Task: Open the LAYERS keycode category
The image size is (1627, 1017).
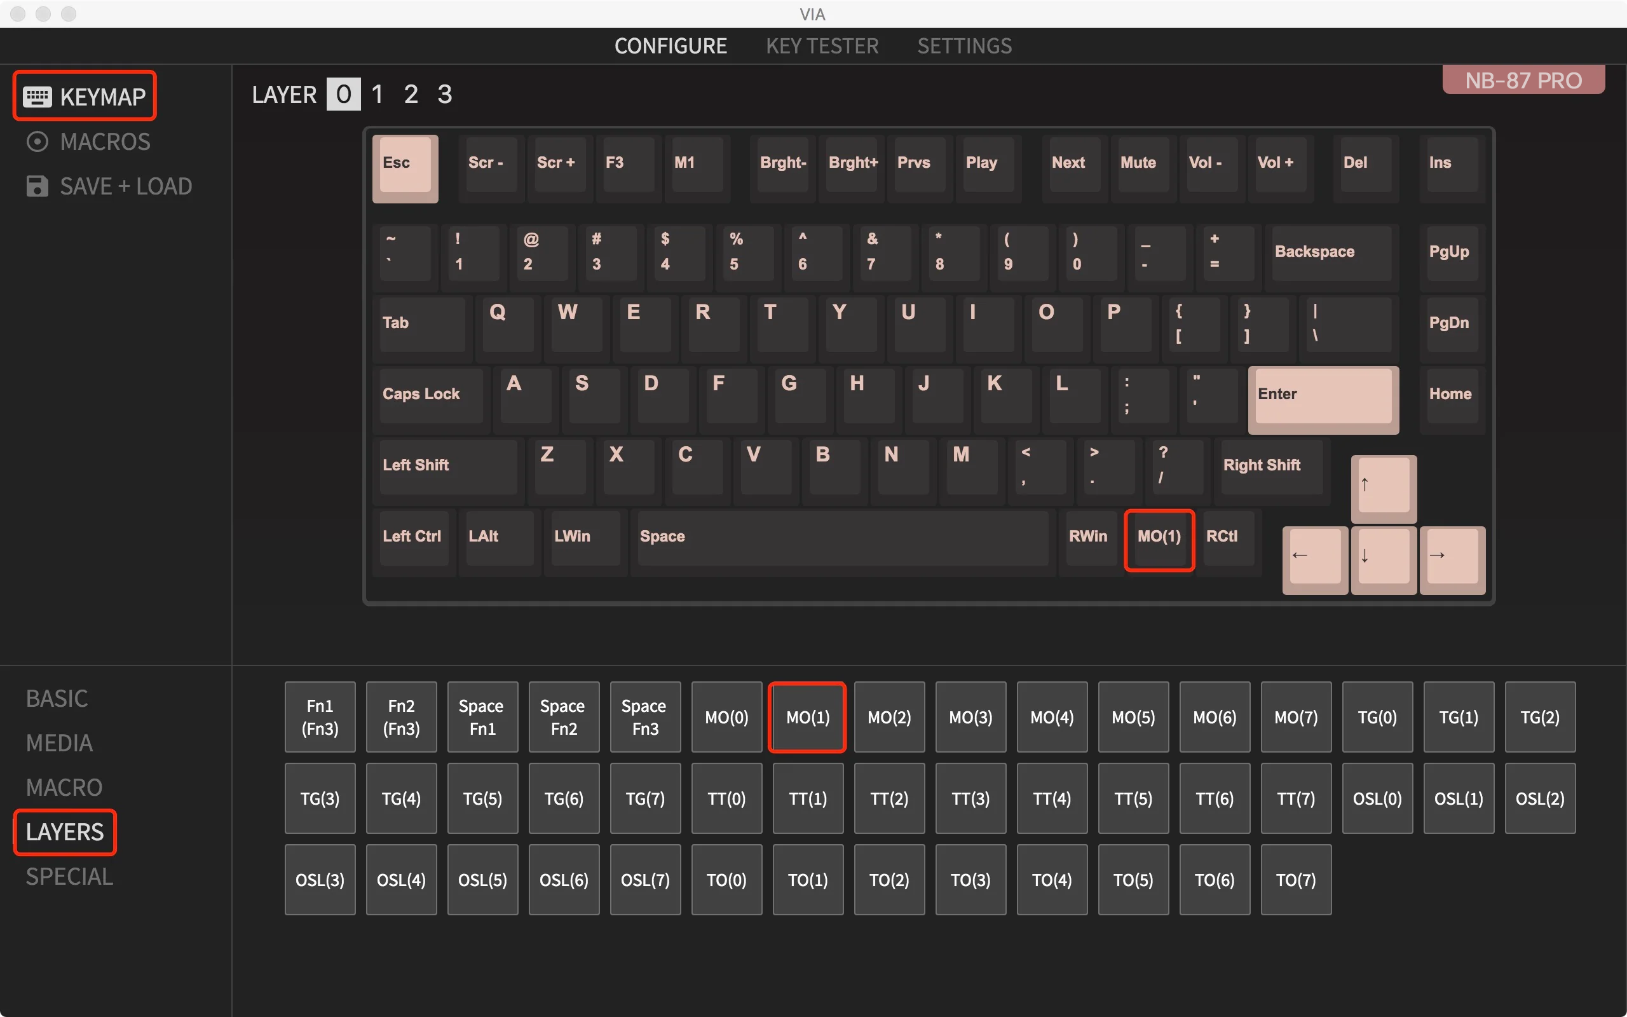Action: 65,832
